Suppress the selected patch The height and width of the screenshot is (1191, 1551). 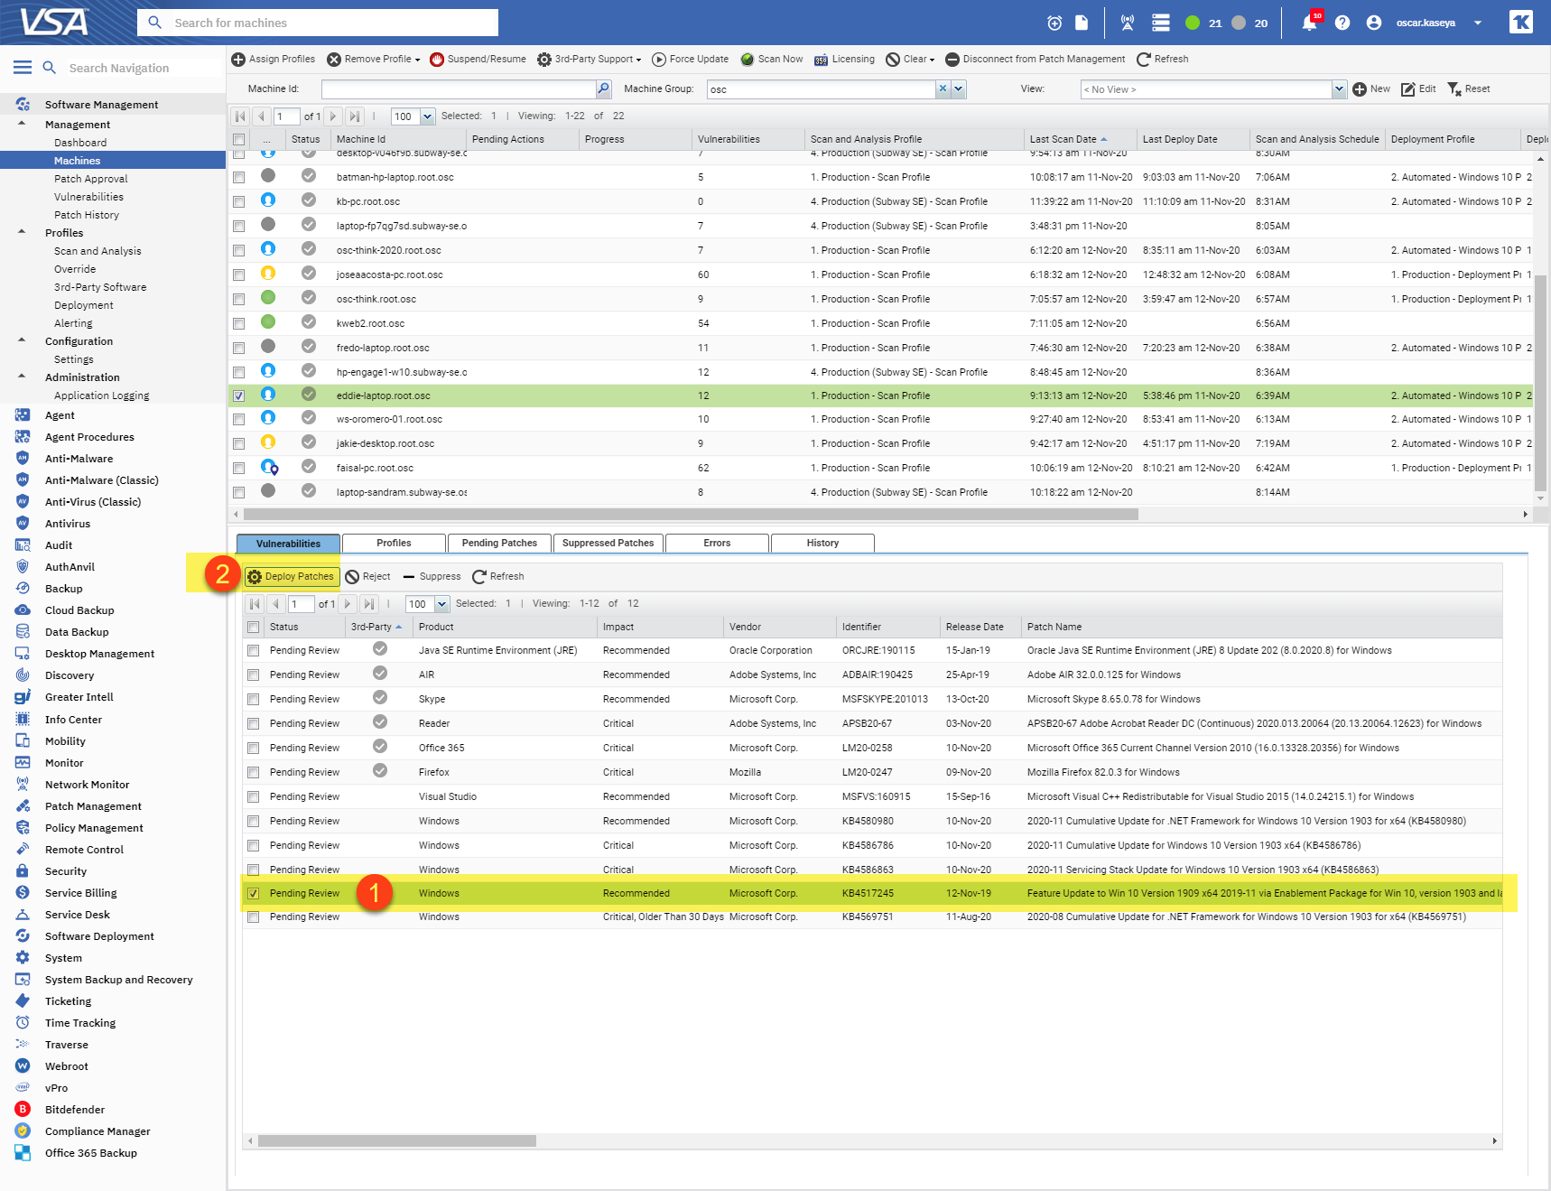pos(432,577)
